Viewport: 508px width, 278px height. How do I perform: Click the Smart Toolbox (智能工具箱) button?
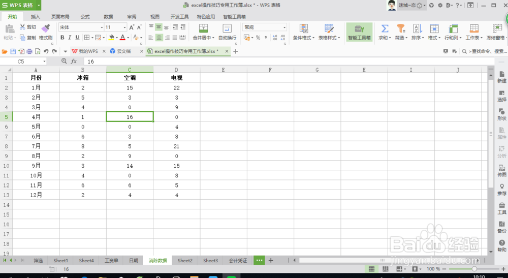pos(359,32)
